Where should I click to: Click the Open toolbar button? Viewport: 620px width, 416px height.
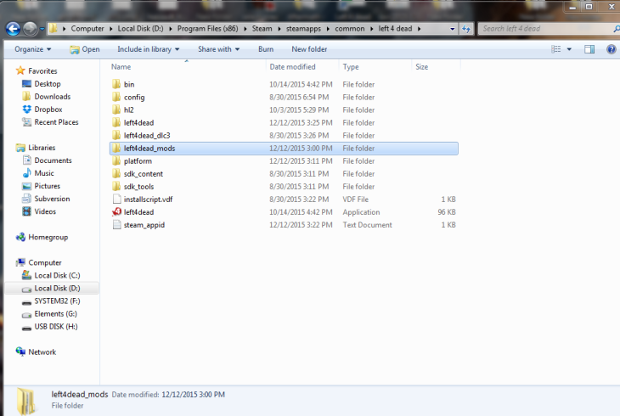click(x=85, y=49)
